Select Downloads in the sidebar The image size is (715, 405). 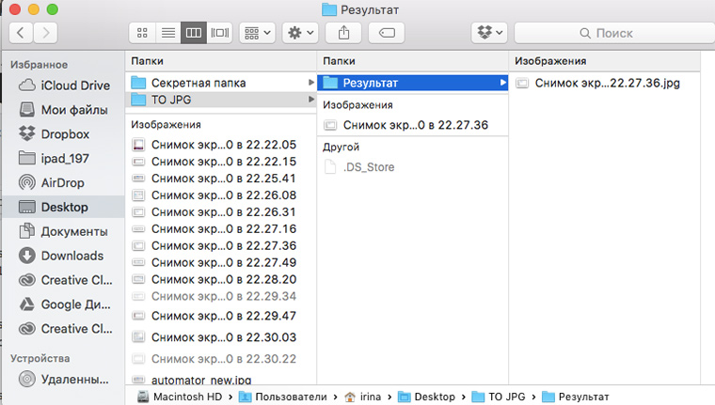[x=71, y=256]
